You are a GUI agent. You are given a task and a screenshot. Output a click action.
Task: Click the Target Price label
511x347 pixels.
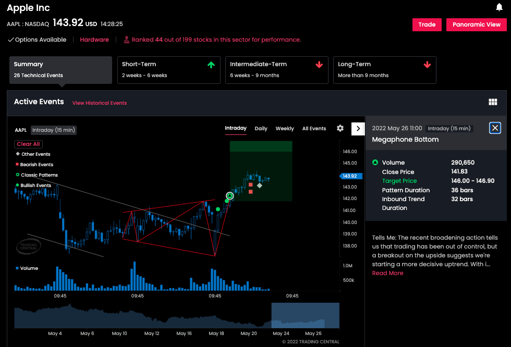pyautogui.click(x=399, y=181)
